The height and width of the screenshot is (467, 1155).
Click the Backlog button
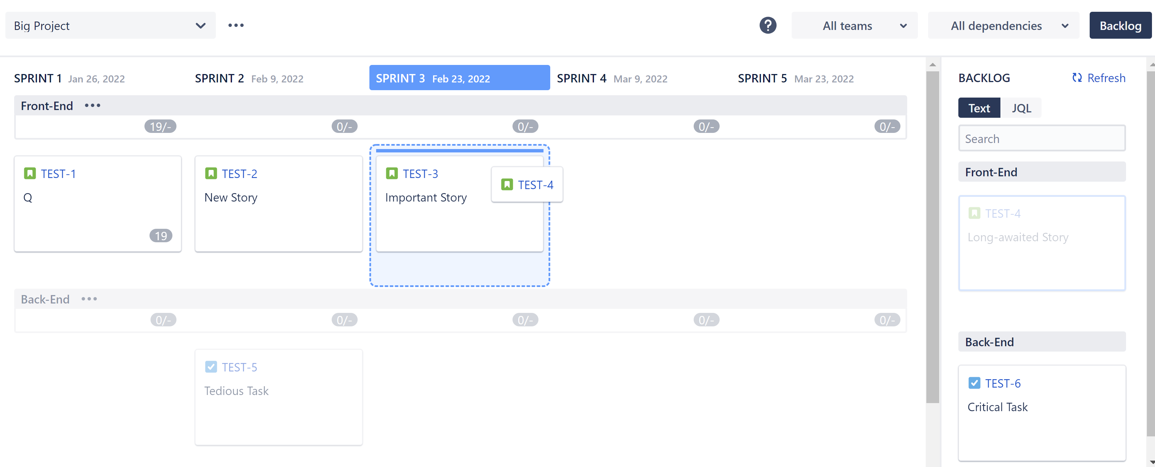[1120, 26]
